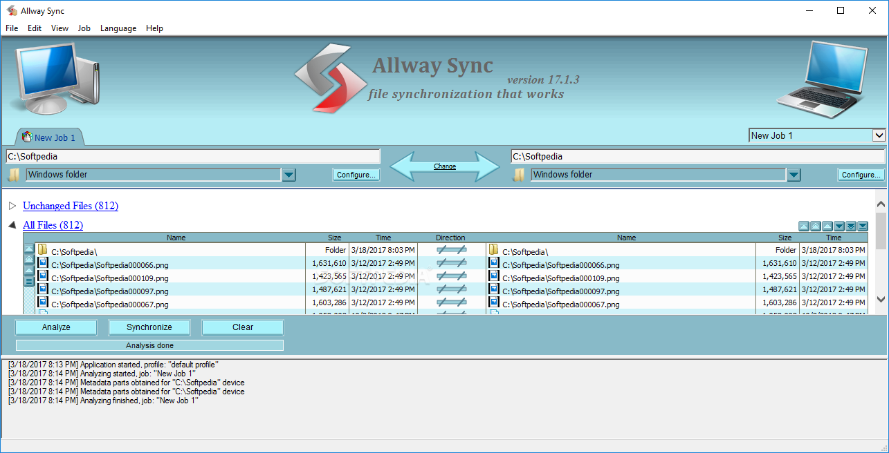Click the left table Name column header
Viewport: 889px width, 453px height.
point(176,238)
